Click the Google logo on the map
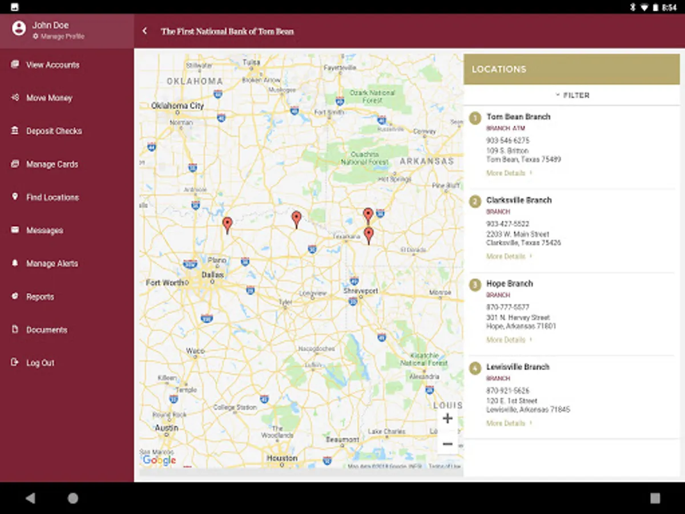 click(x=159, y=460)
